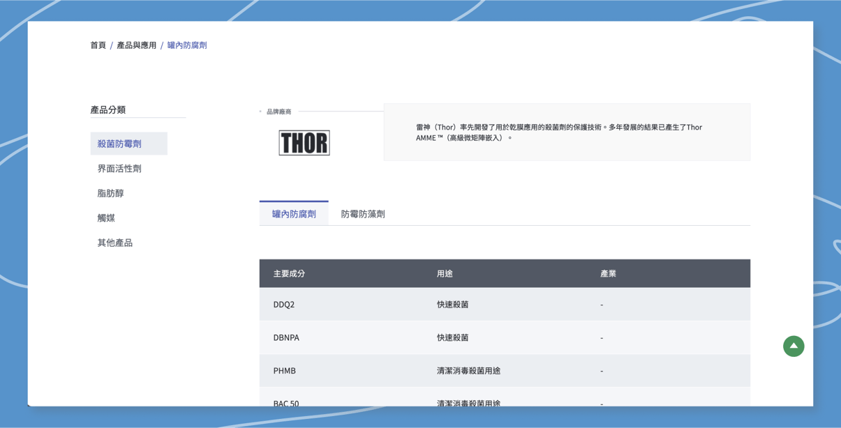Open the 界面活性劑 category
This screenshot has height=428, width=841.
click(119, 169)
